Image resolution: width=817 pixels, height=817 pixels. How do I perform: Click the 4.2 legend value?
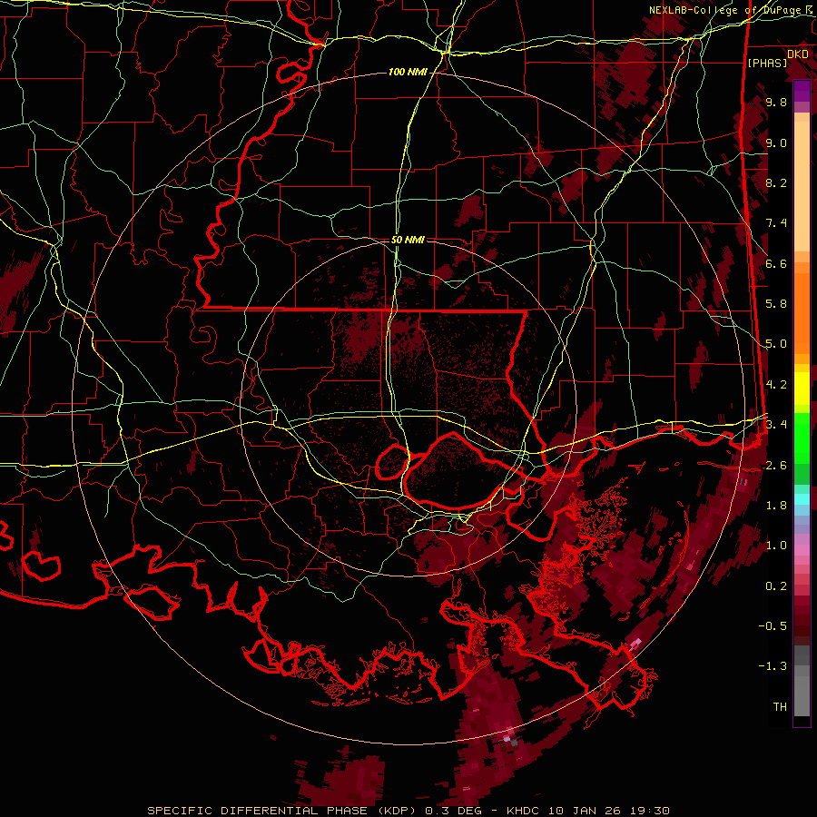[776, 385]
